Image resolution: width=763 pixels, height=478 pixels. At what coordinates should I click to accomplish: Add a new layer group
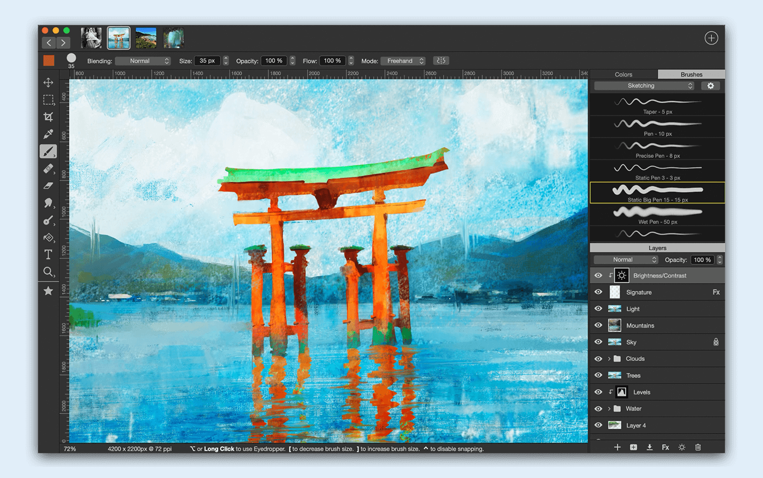point(634,447)
